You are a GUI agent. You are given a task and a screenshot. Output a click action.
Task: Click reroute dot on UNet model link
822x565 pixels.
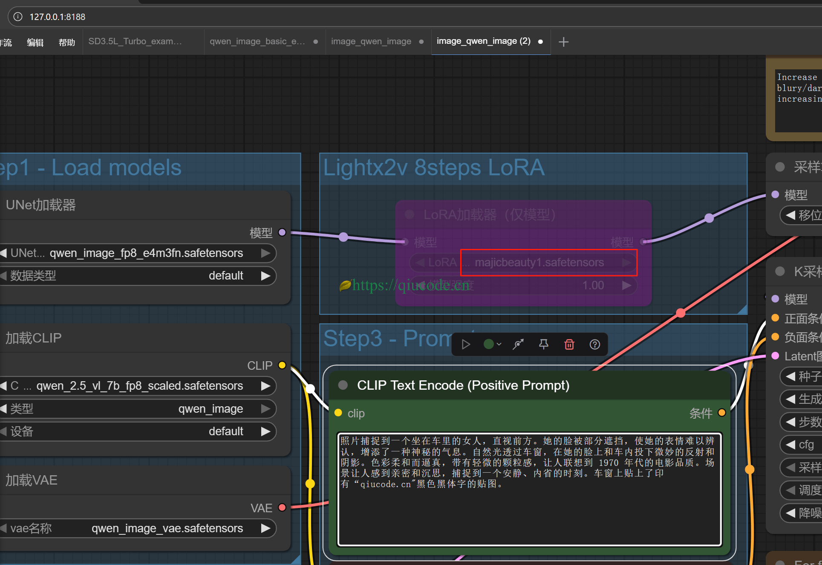click(x=343, y=237)
